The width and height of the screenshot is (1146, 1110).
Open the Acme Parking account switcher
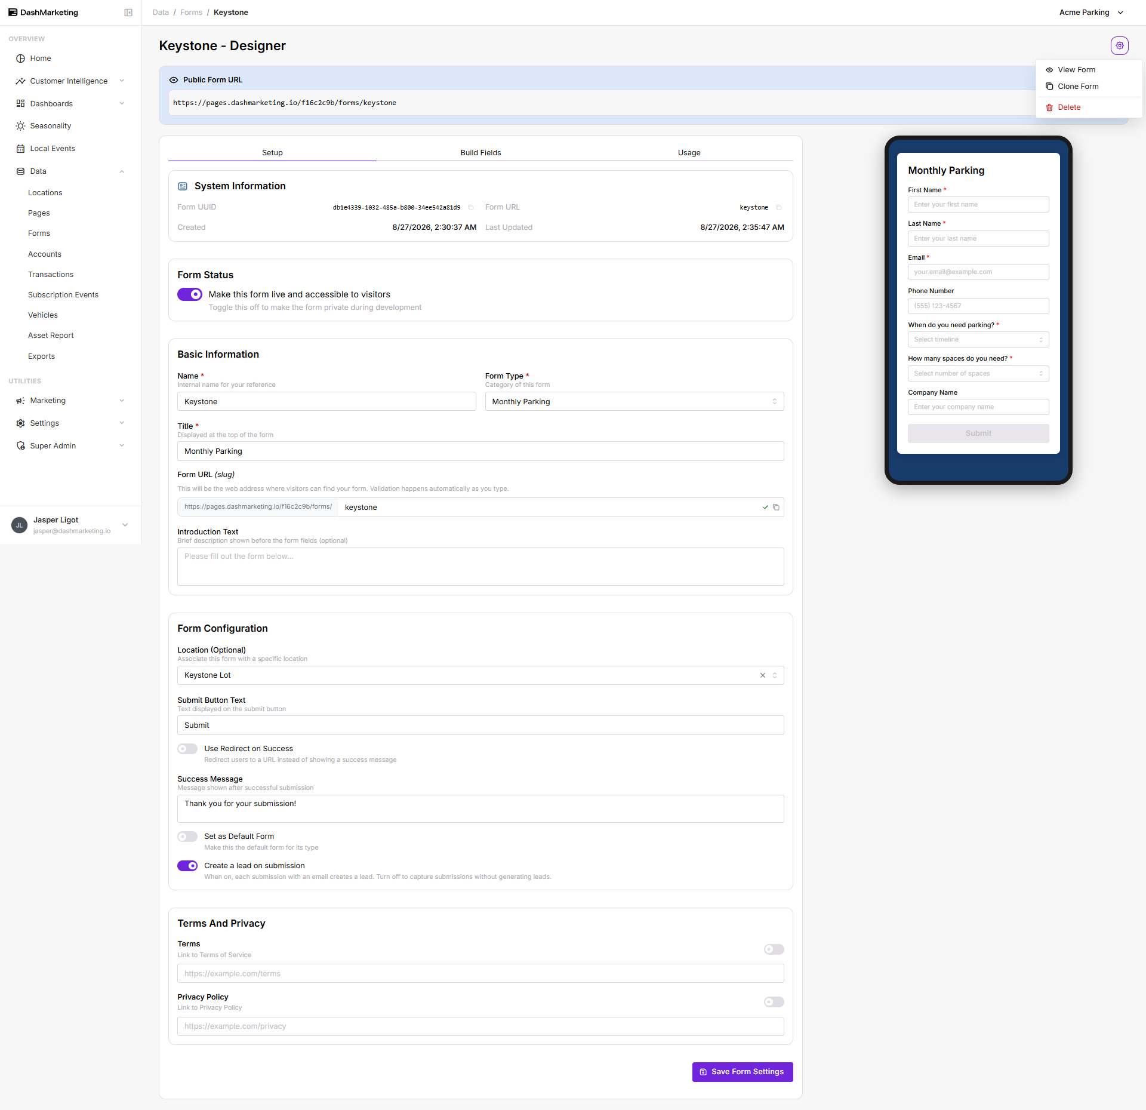(x=1091, y=13)
